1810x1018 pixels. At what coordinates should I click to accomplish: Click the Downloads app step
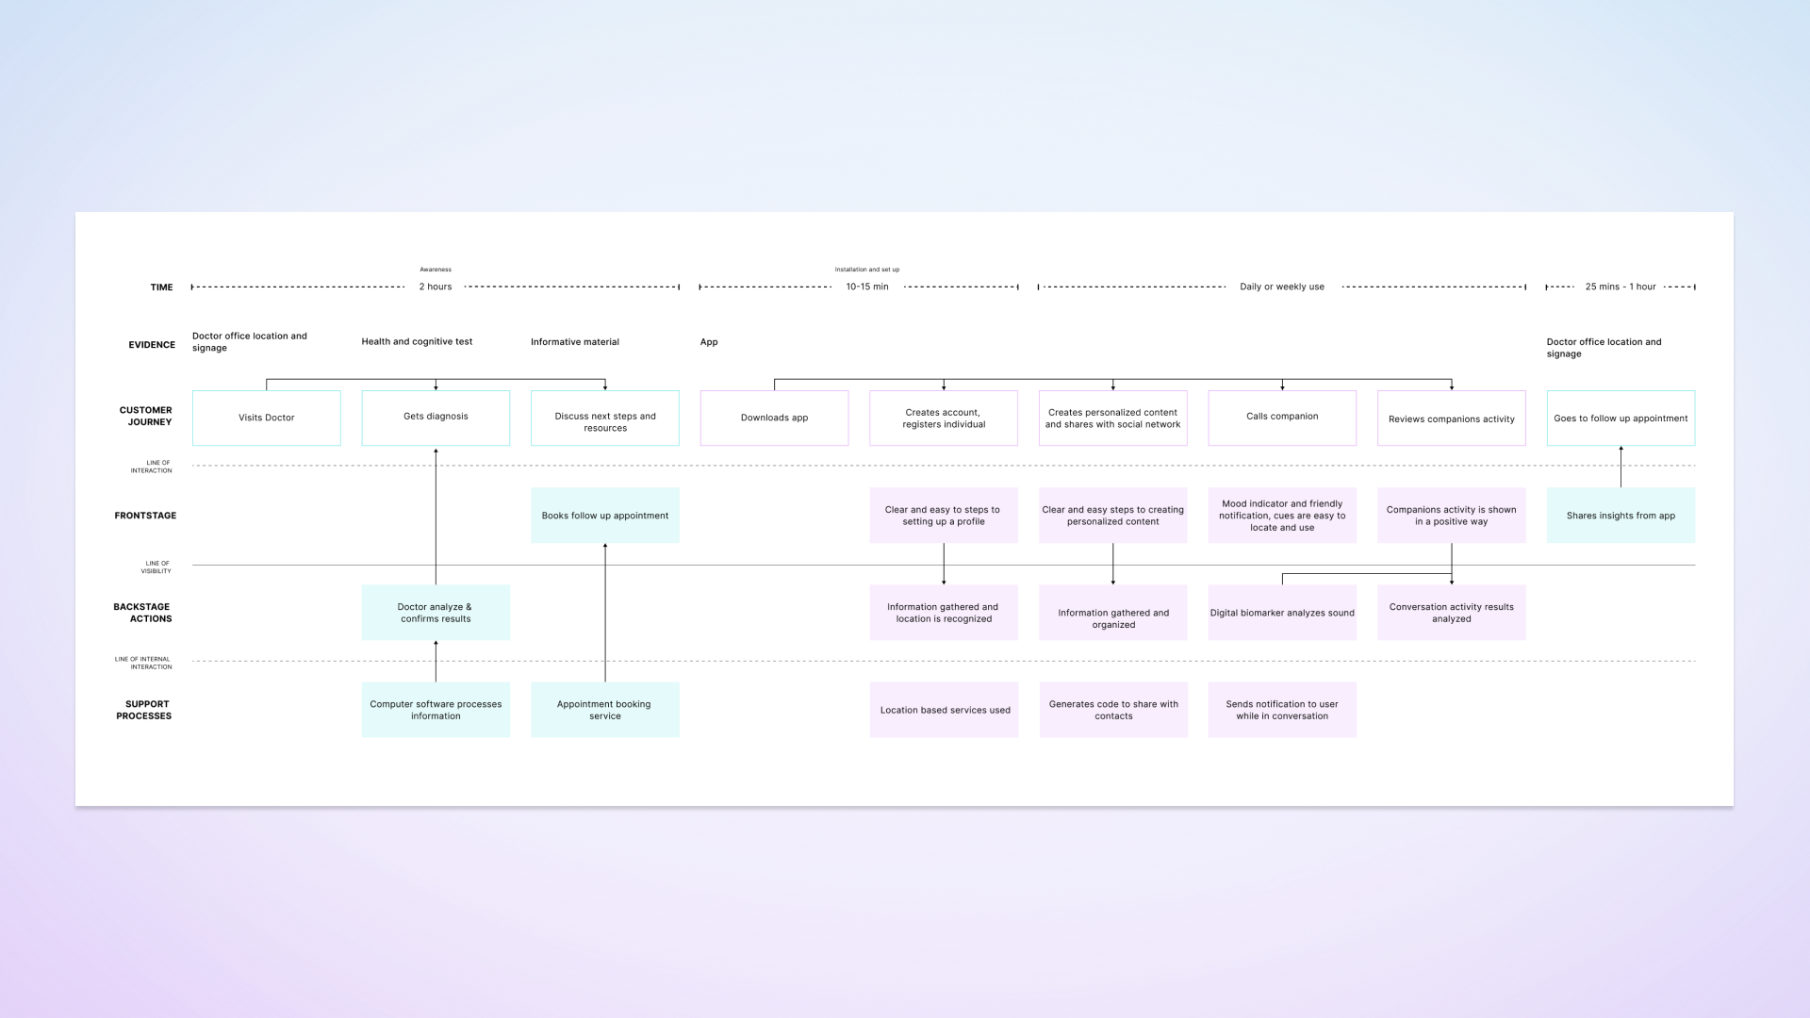774,418
